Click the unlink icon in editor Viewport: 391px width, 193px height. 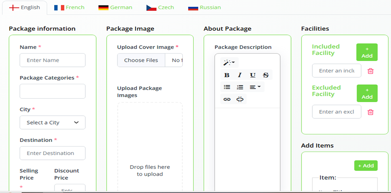[240, 99]
